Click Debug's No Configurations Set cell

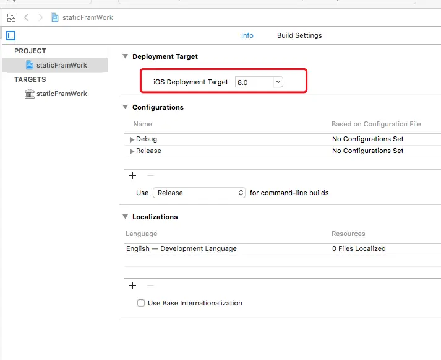click(368, 139)
